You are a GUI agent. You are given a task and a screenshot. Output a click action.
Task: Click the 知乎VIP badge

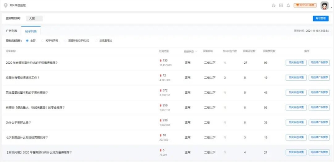pyautogui.click(x=305, y=5)
